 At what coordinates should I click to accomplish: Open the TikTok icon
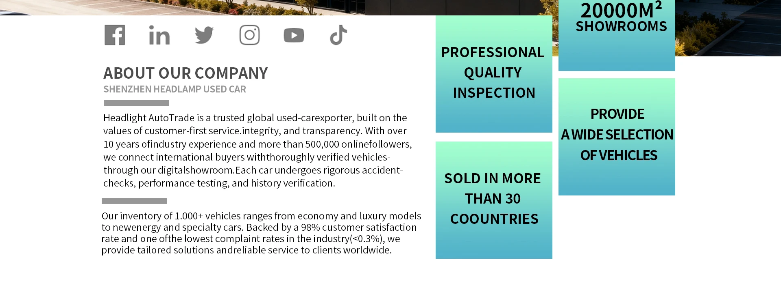pyautogui.click(x=338, y=35)
